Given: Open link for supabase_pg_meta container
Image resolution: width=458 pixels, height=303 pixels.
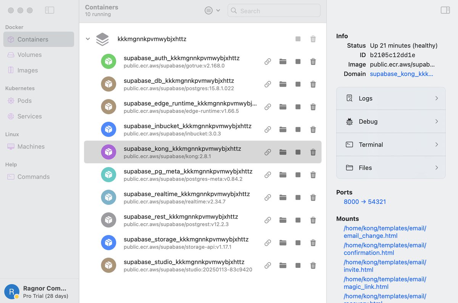Looking at the screenshot, I should coord(268,175).
